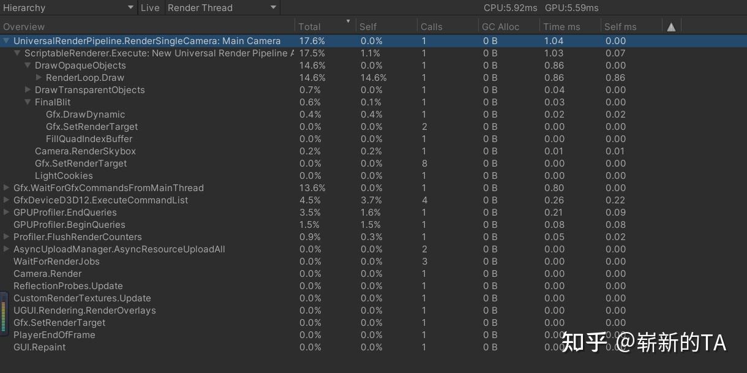Sort by the Time ms column header
The height and width of the screenshot is (373, 747).
[x=570, y=27]
